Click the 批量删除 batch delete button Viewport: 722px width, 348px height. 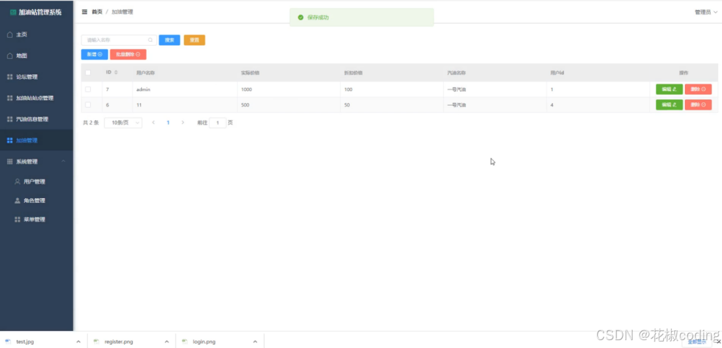pos(128,54)
